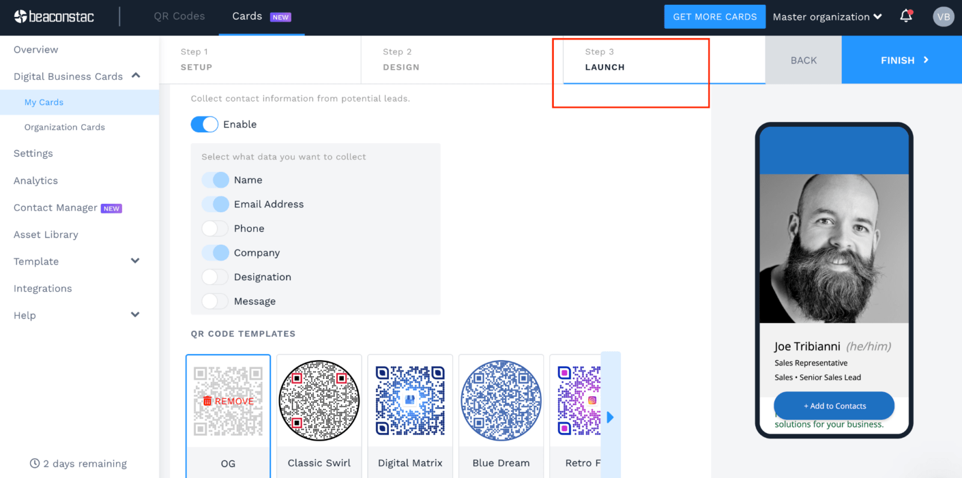Click Add to Contacts in card preview

click(x=834, y=406)
